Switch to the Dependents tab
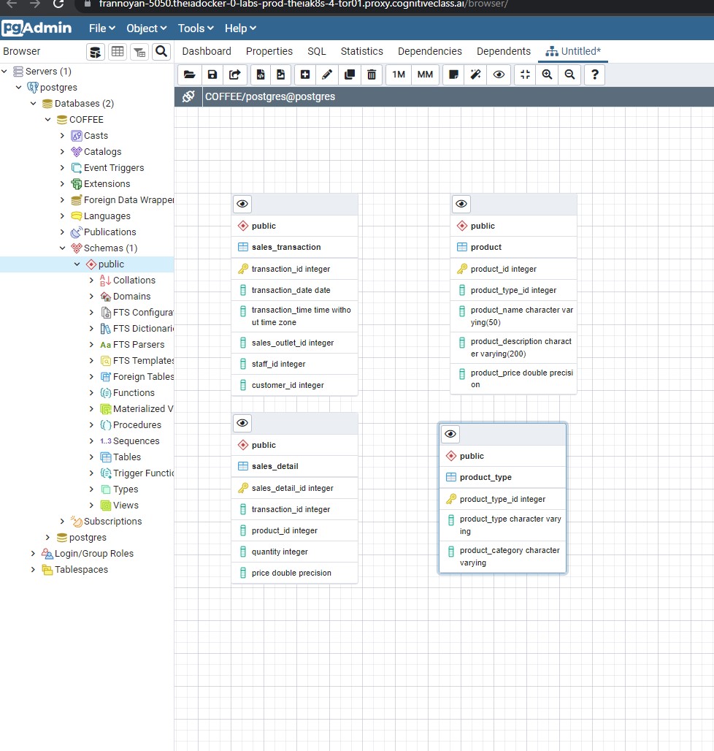This screenshot has height=751, width=714. (x=504, y=51)
